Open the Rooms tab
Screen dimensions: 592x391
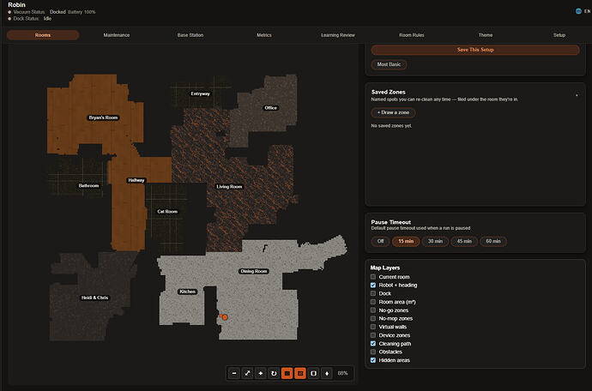click(x=43, y=35)
